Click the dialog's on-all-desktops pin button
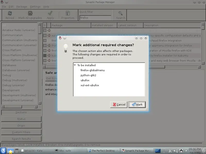Image resolution: width=206 pixels, height=154 pixels. [65, 38]
